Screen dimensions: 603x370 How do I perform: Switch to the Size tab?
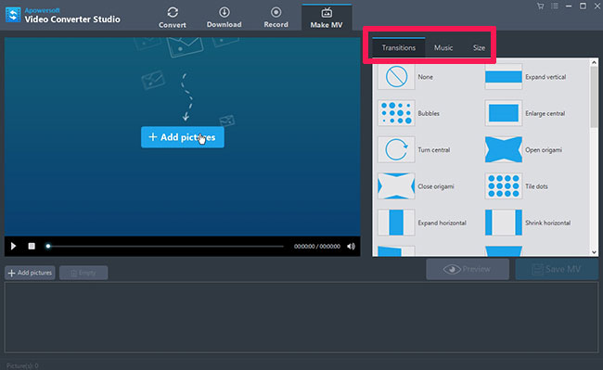click(479, 47)
